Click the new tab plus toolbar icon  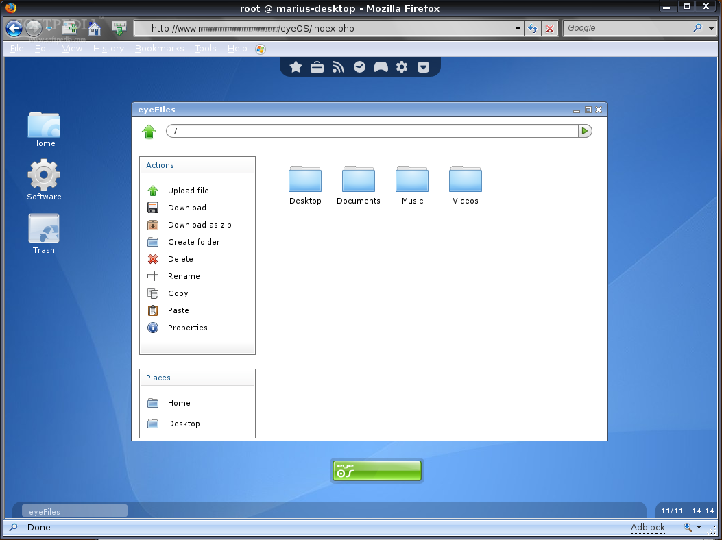(x=70, y=29)
